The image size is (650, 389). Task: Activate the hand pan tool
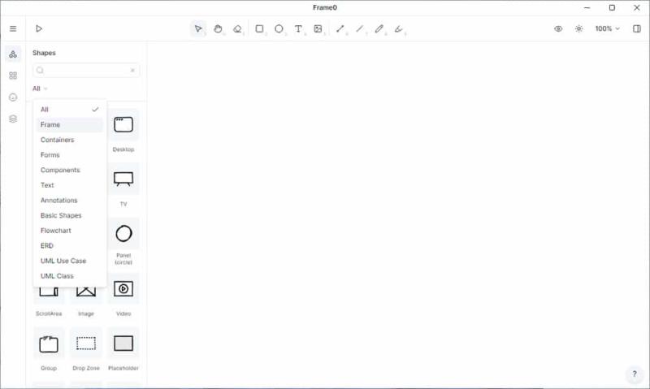coord(218,28)
